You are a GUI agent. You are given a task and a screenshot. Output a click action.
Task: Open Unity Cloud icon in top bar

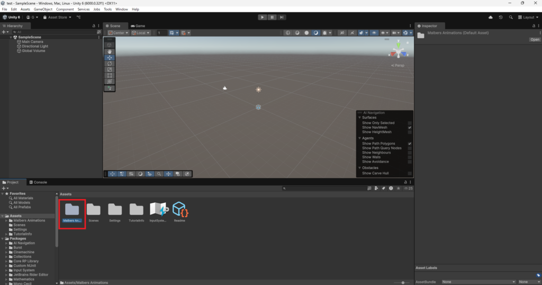(x=491, y=17)
